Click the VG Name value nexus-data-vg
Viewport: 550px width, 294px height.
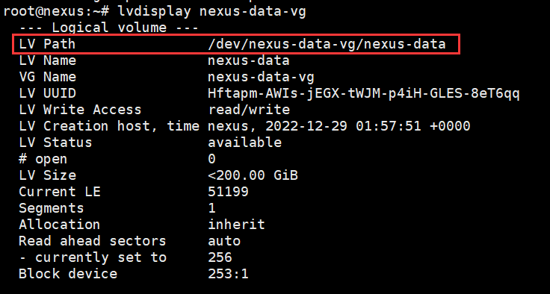(261, 77)
